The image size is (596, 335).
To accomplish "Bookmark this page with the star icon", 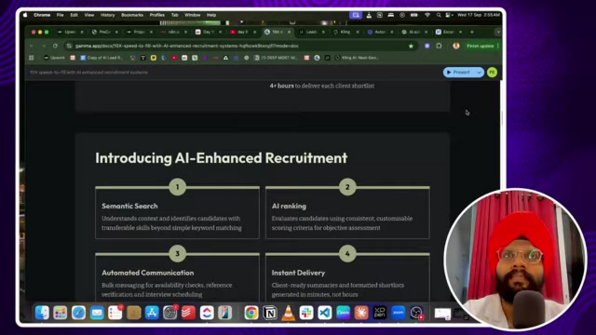I will pyautogui.click(x=411, y=46).
